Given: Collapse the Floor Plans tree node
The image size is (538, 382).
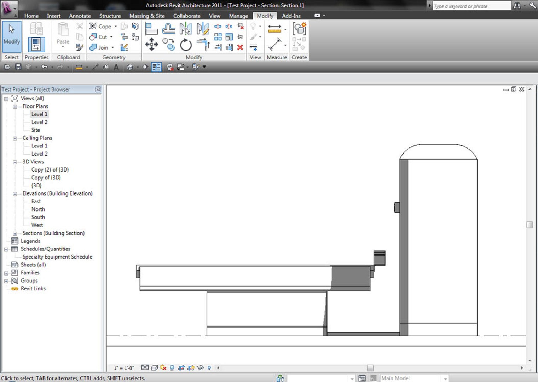Looking at the screenshot, I should tap(15, 106).
